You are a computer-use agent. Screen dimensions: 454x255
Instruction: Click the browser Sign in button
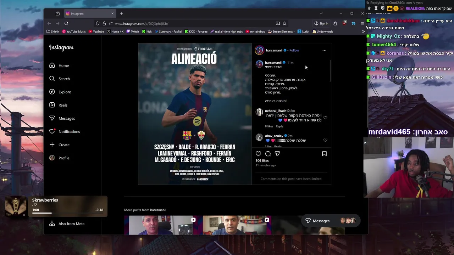[x=321, y=23]
